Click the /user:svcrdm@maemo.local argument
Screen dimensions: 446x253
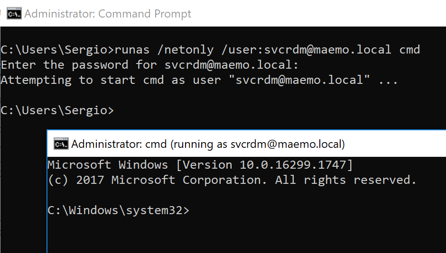(307, 49)
